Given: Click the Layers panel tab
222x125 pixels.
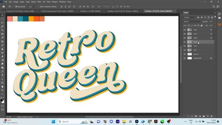Looking at the screenshot, I should coord(186,12).
